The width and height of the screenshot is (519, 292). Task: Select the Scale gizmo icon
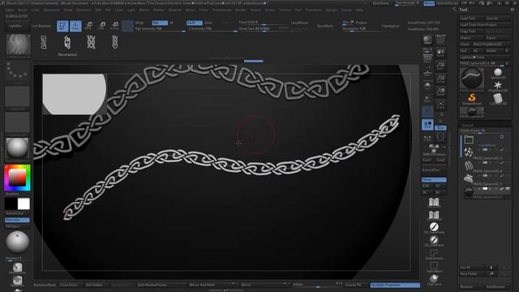[102, 26]
